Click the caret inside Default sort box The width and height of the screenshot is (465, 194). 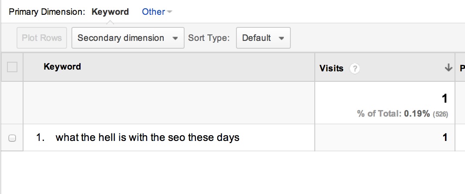[281, 38]
